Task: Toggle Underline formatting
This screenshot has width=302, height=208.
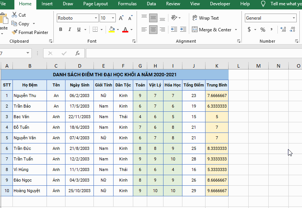Action: pos(79,29)
